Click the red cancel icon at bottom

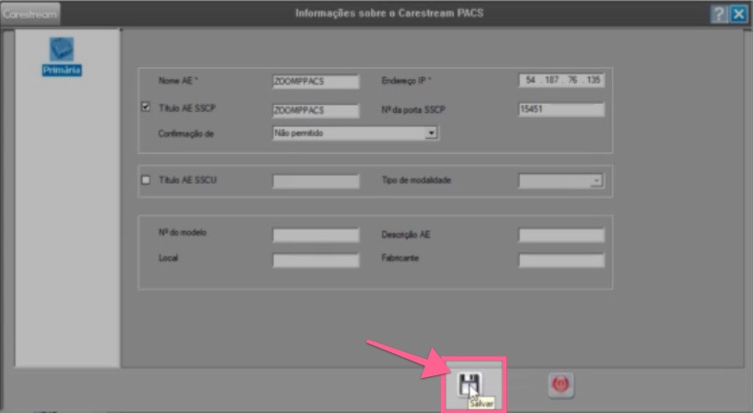pyautogui.click(x=561, y=386)
